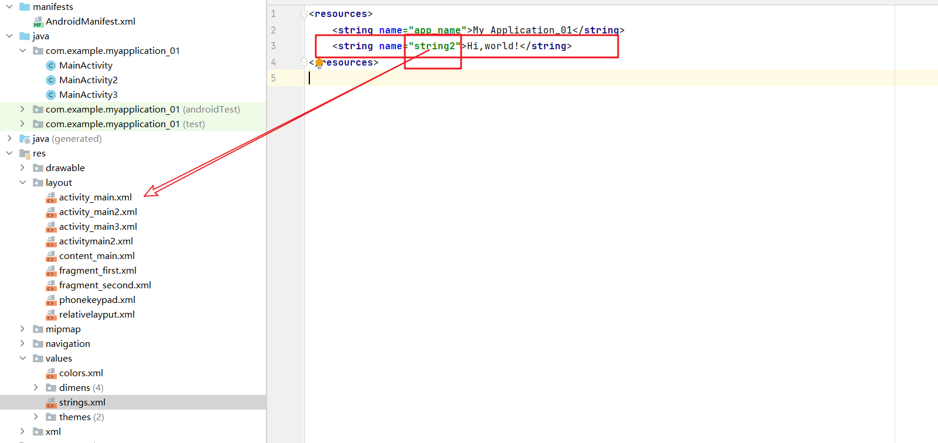Expand the xml folder chevron
The width and height of the screenshot is (938, 443).
23,431
